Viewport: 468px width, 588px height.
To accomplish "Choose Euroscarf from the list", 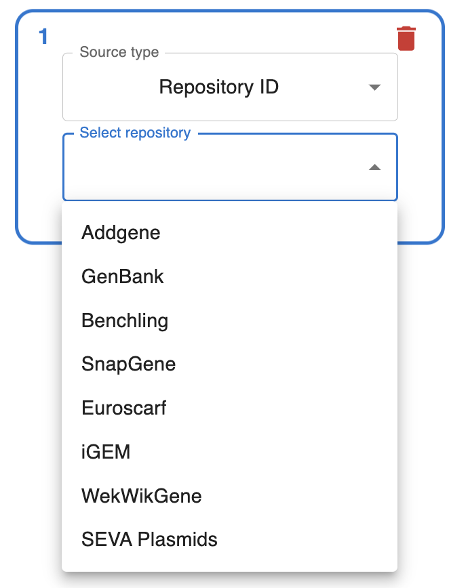I will pyautogui.click(x=123, y=408).
